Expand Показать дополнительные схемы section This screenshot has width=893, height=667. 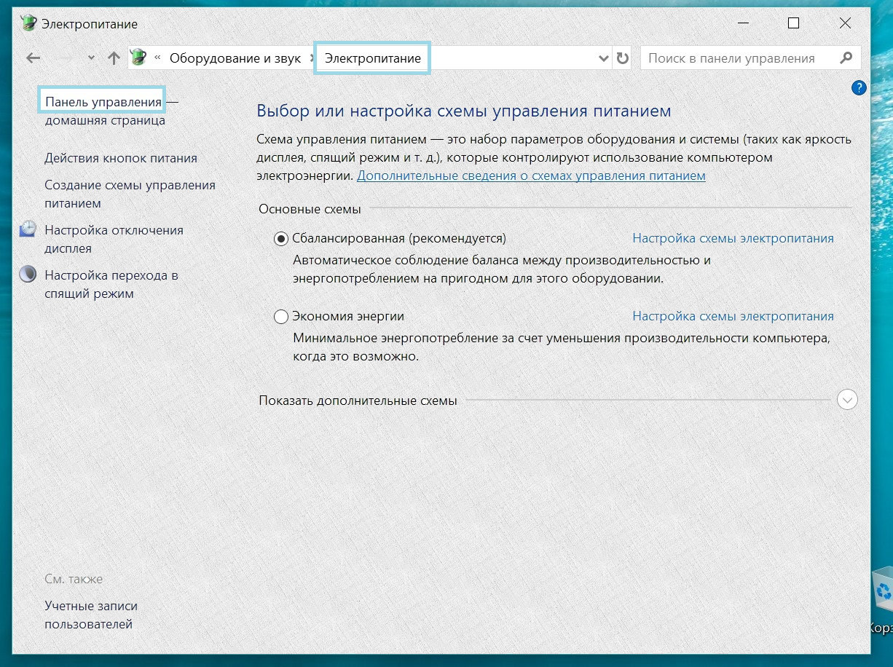click(x=847, y=400)
